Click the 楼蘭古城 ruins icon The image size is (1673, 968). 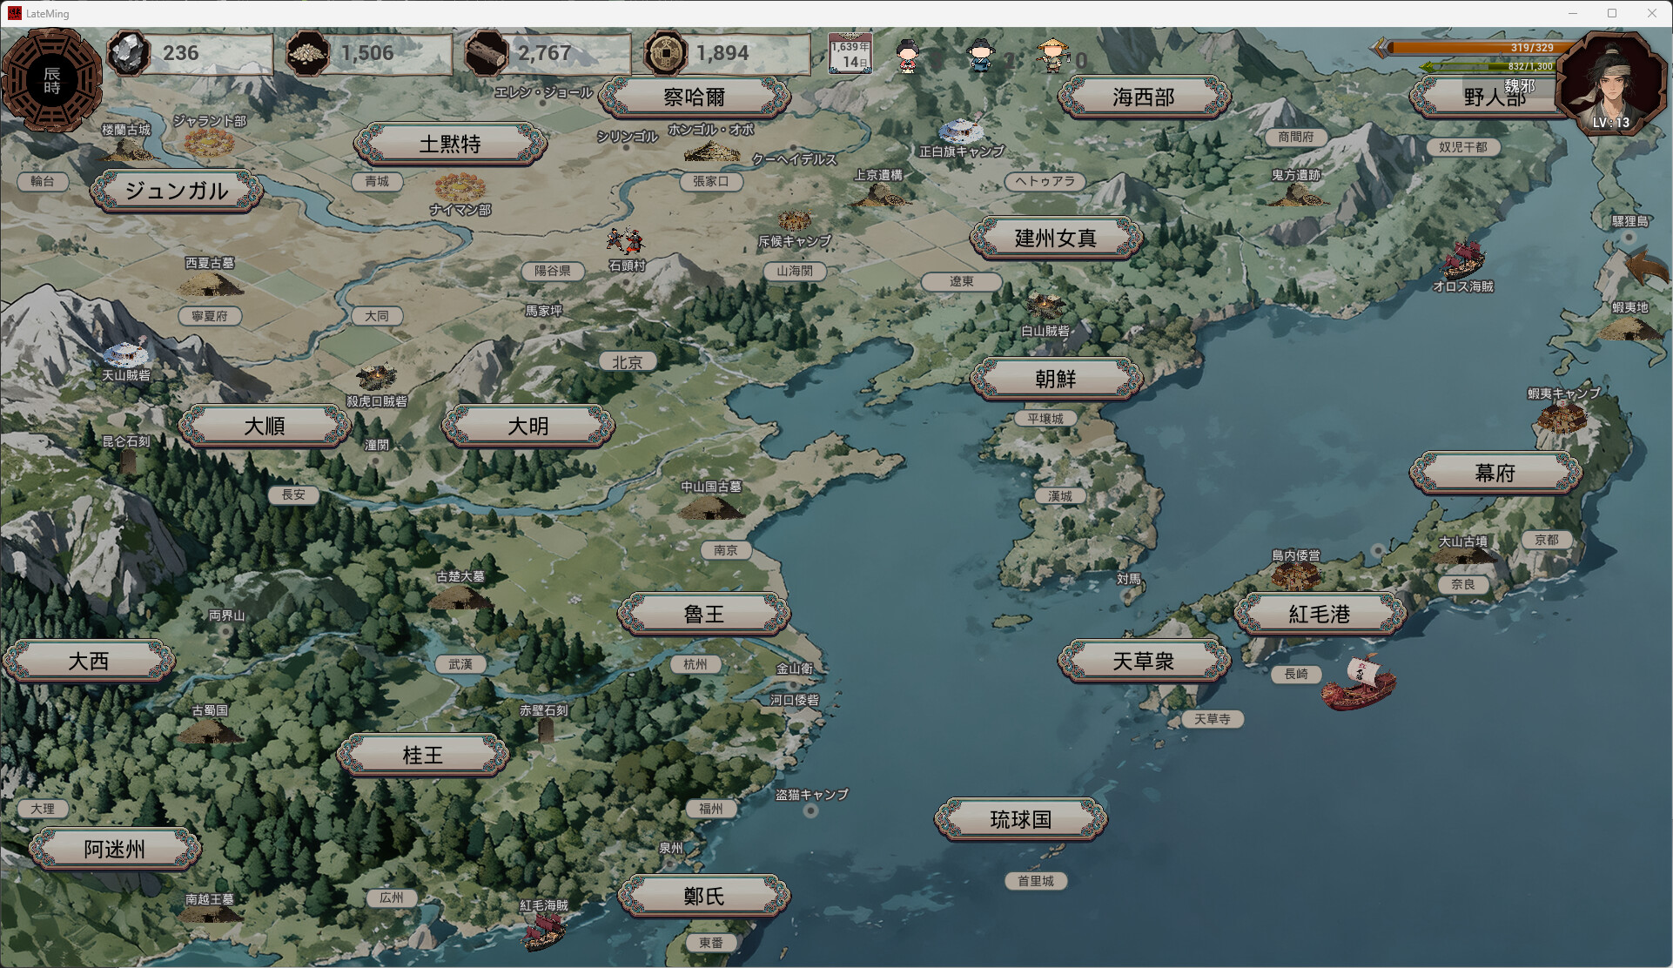pos(127,150)
